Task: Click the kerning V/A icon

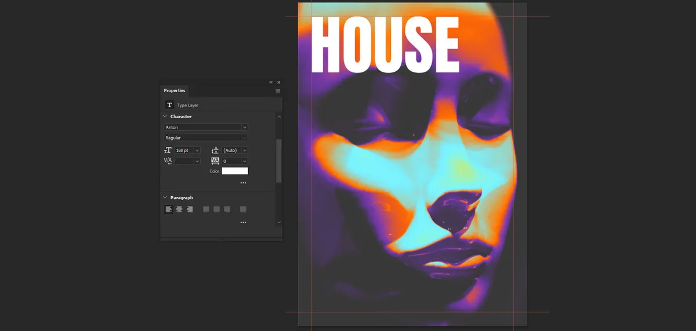Action: click(x=168, y=161)
